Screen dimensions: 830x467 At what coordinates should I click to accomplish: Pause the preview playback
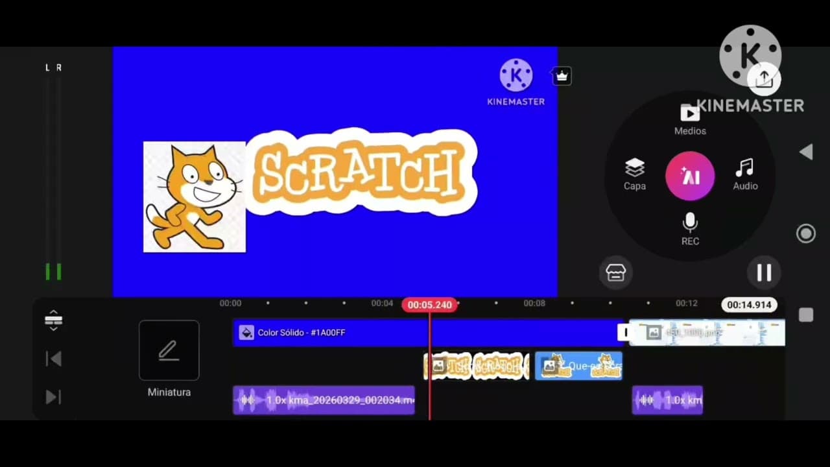[764, 273]
